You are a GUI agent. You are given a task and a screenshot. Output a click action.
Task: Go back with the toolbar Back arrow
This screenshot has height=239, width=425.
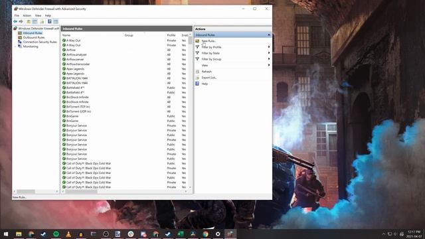pos(15,21)
